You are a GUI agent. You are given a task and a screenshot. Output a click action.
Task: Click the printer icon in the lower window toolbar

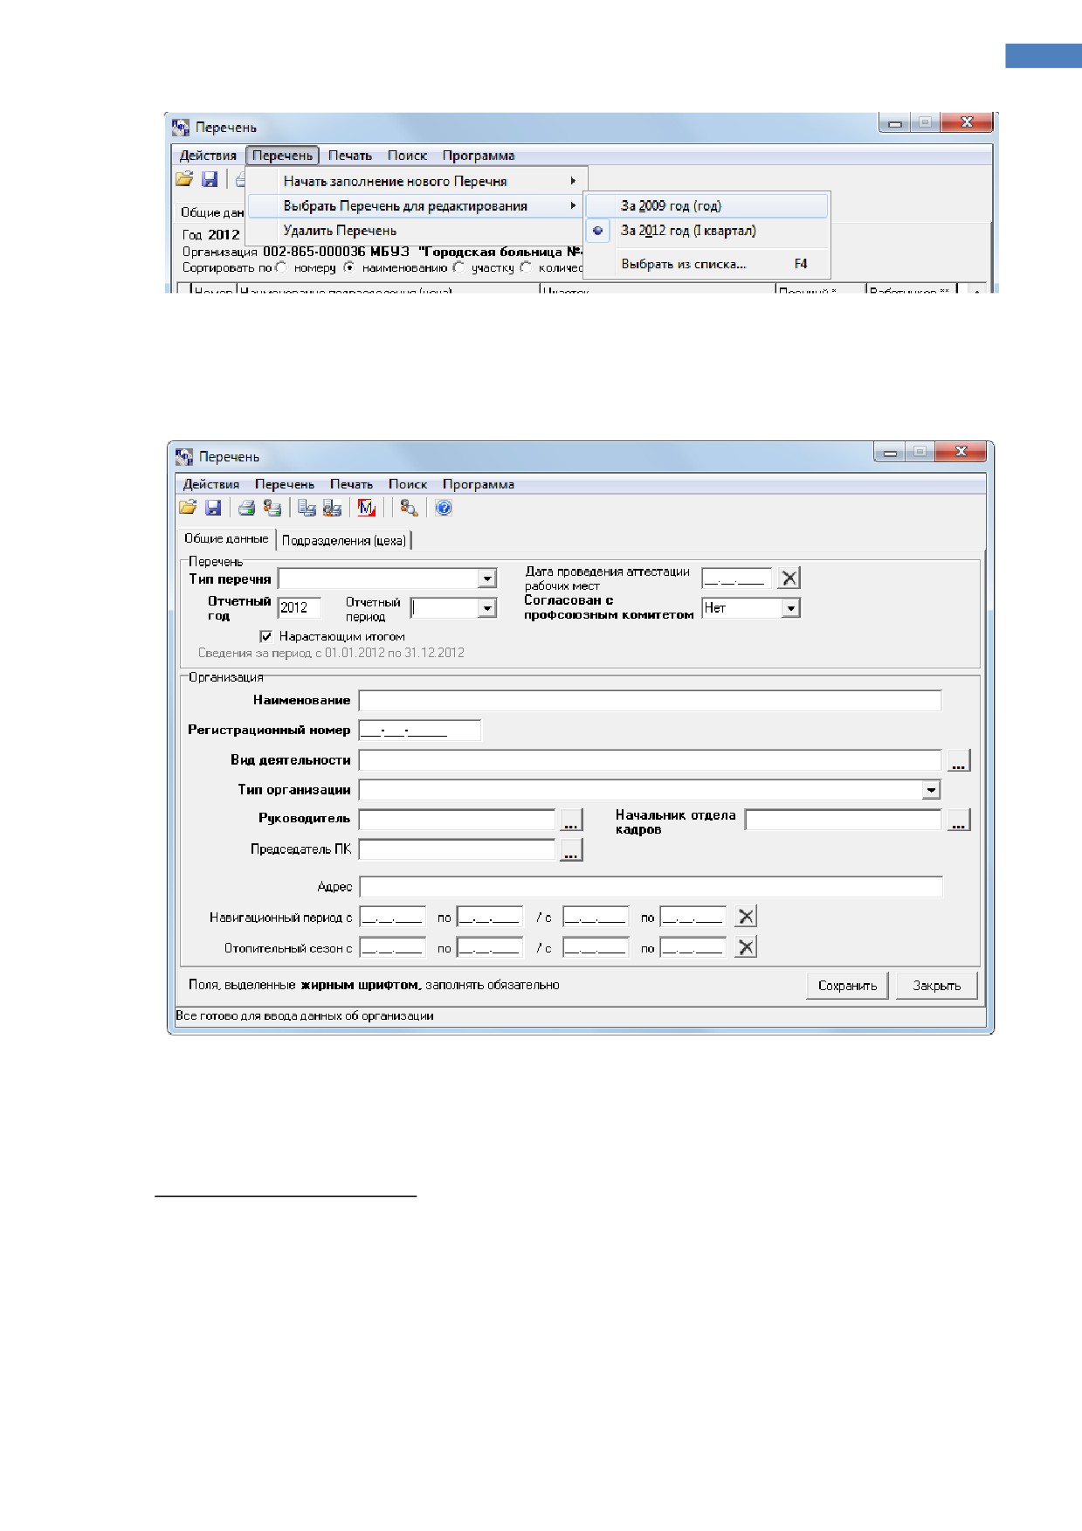(247, 508)
